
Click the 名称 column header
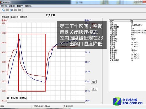pyautogui.click(x=120, y=21)
